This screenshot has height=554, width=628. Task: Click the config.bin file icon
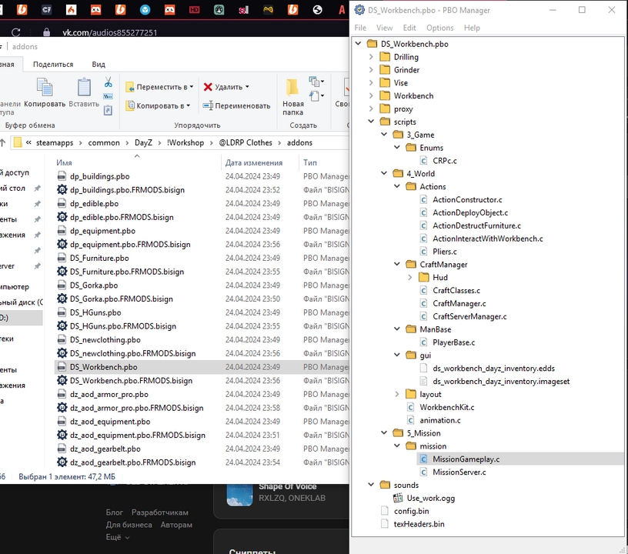point(385,511)
